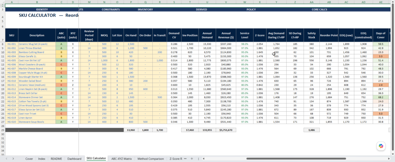Viewport: 395px width, 162px height.
Task: Select Days of Cover 59.5 cell
Action: point(380,44)
